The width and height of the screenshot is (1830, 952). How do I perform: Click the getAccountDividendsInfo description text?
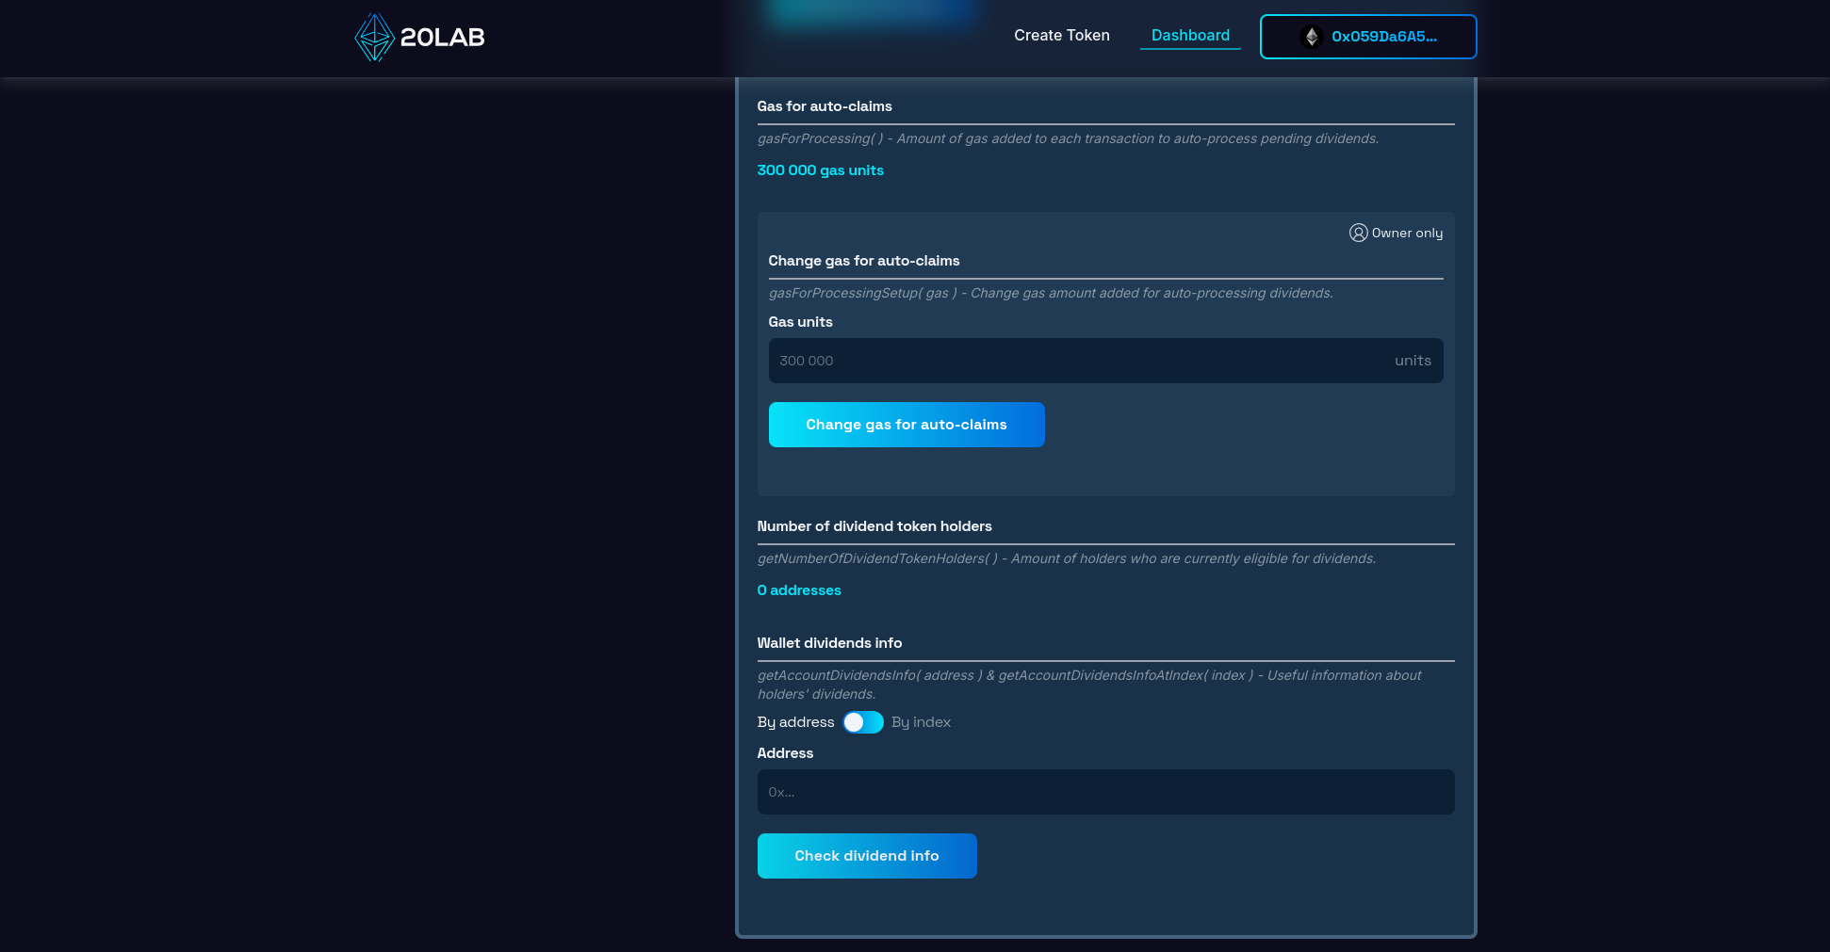click(1089, 685)
